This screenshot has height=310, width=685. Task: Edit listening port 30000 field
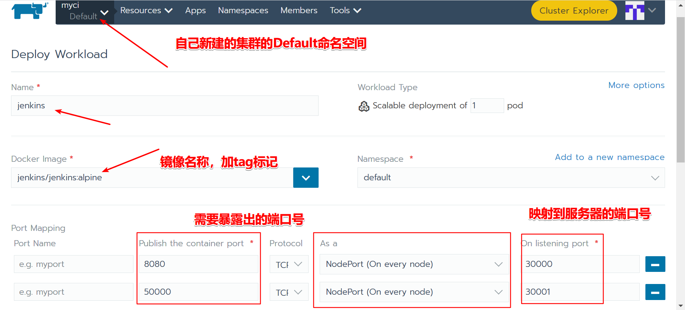pos(580,264)
